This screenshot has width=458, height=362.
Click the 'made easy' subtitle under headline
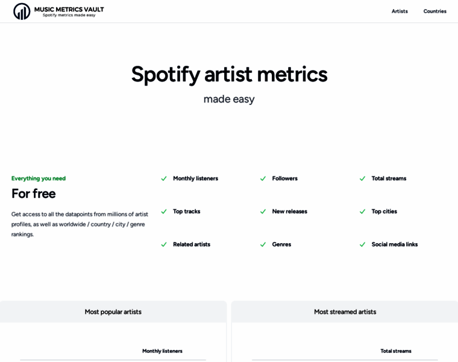coord(229,99)
